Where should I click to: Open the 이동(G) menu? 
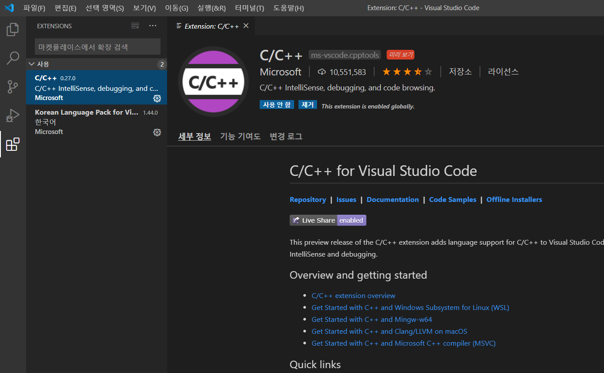176,8
